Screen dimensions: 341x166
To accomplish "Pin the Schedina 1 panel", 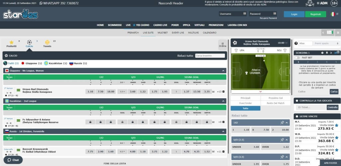I will (327, 53).
